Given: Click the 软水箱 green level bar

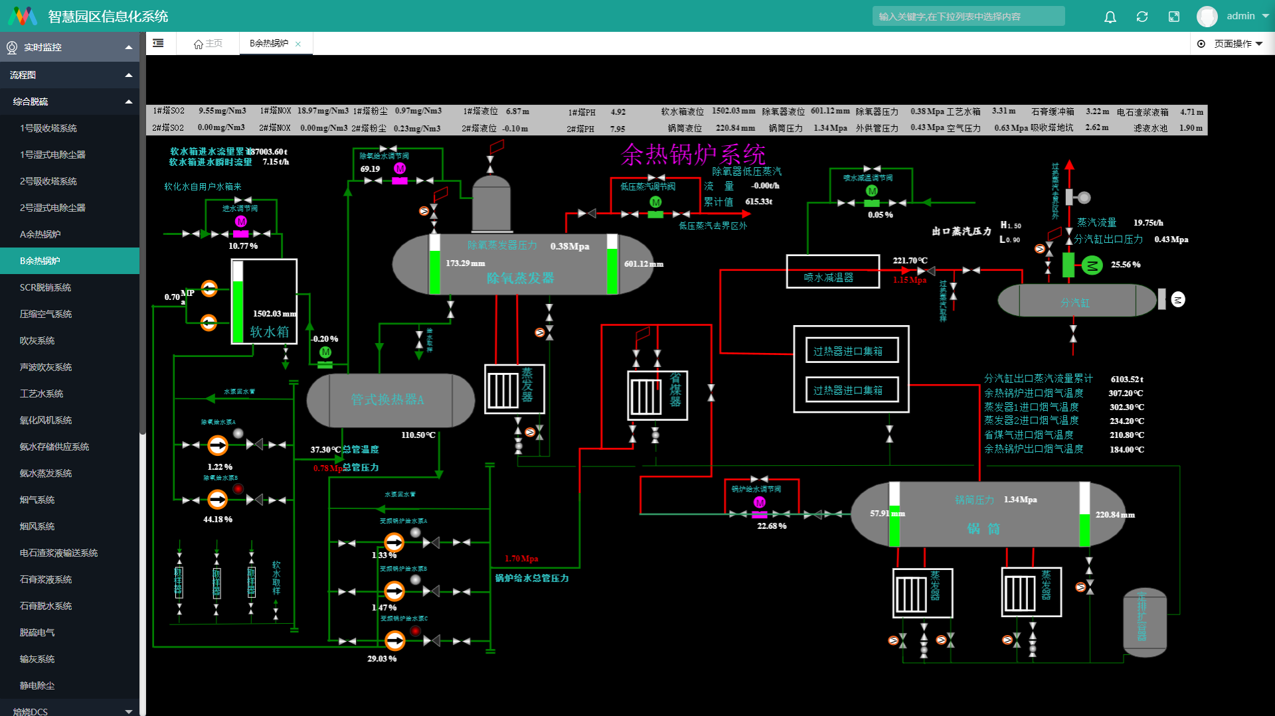Looking at the screenshot, I should (x=238, y=311).
